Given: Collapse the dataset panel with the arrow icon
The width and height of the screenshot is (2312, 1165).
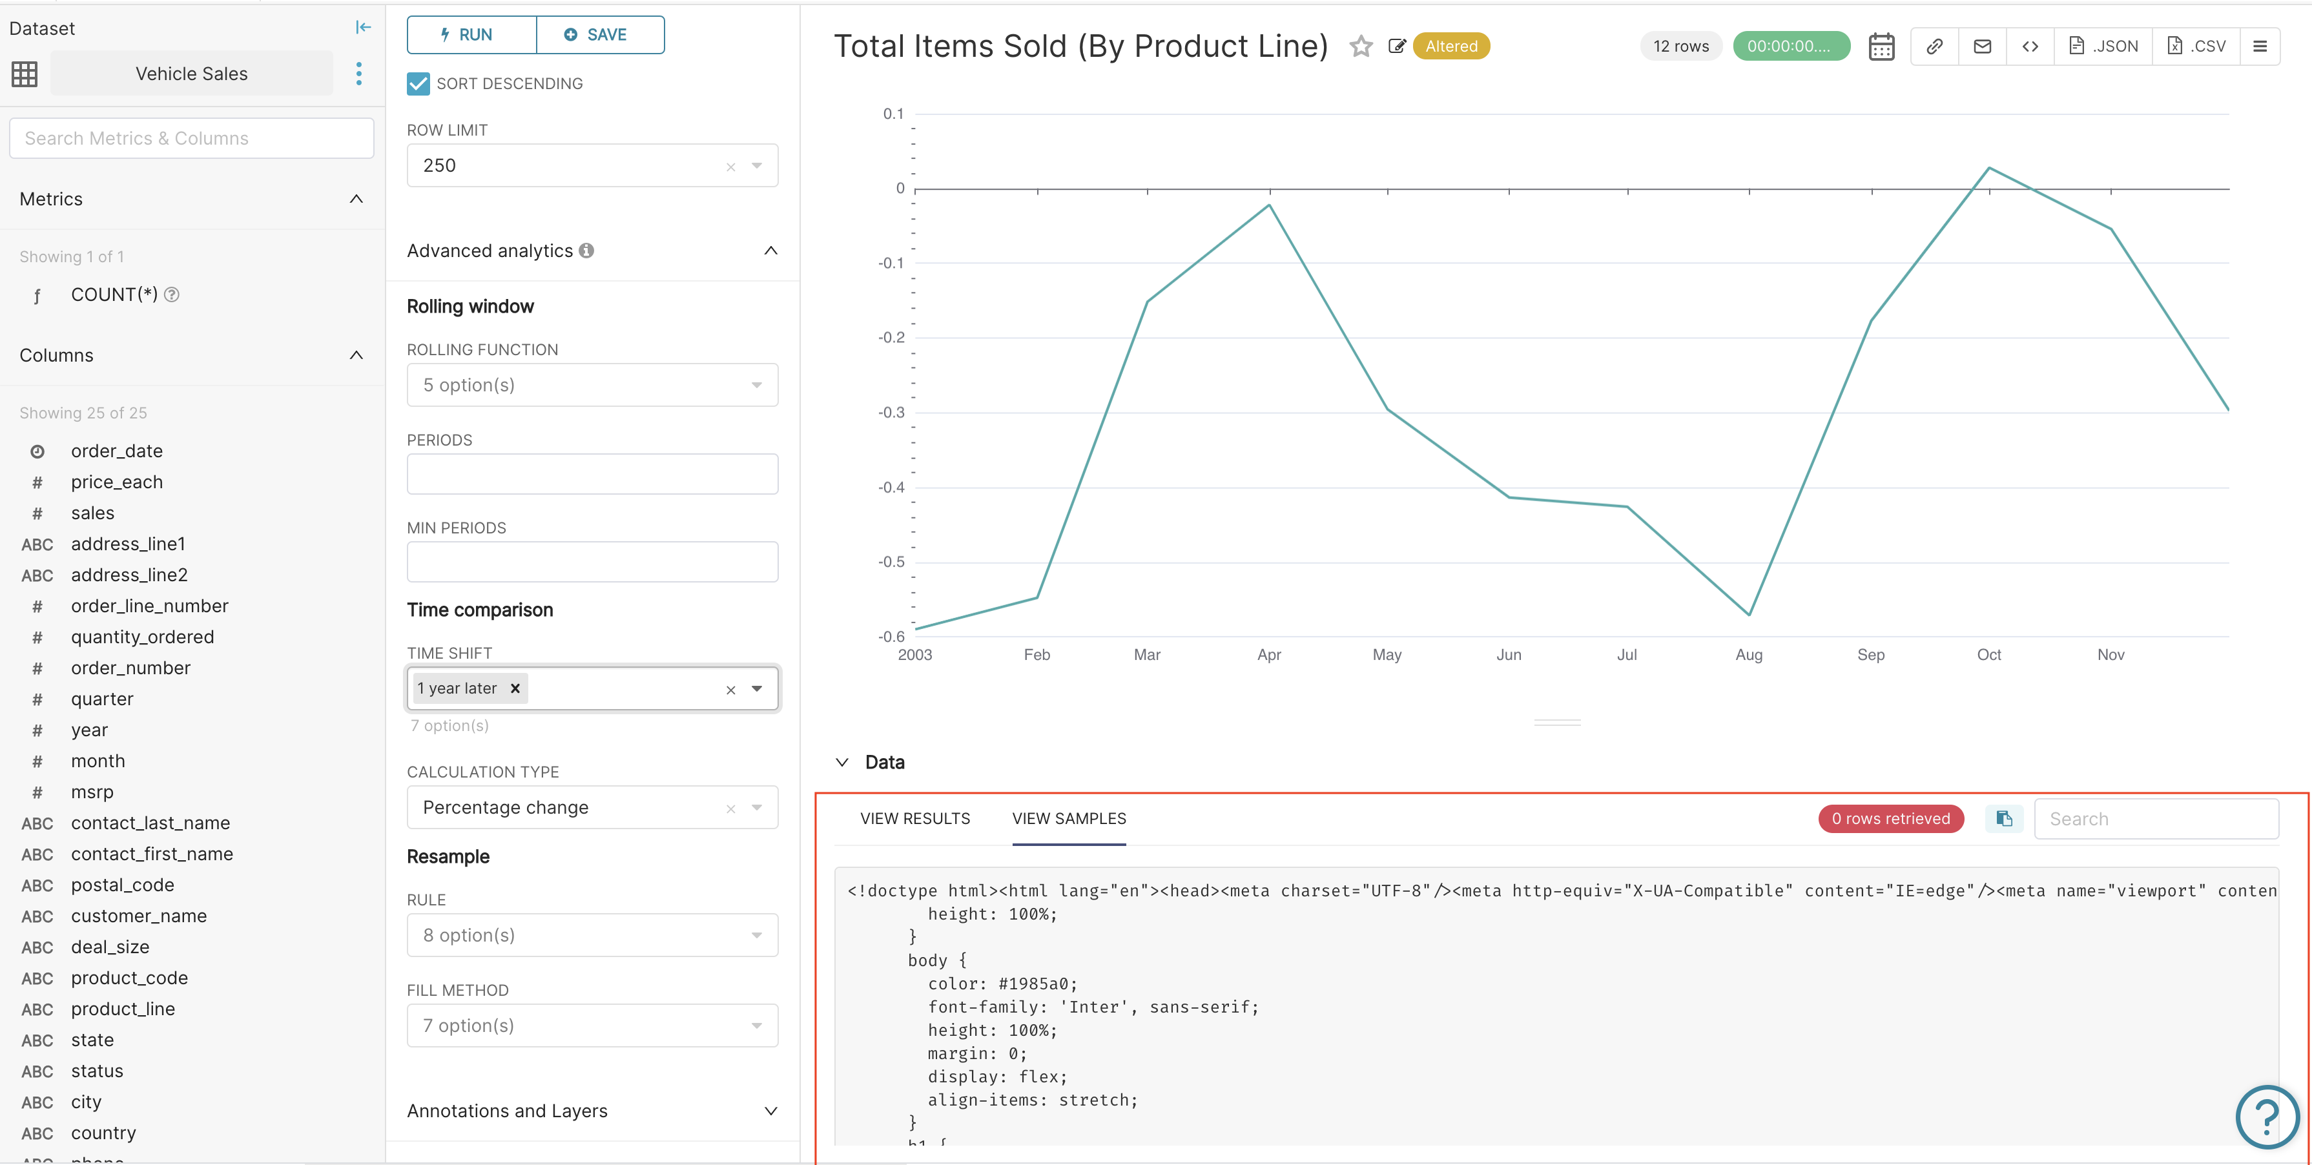Looking at the screenshot, I should pyautogui.click(x=362, y=27).
